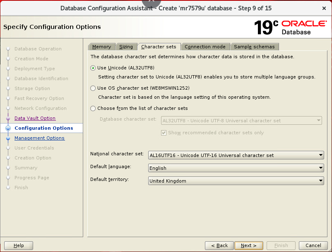This screenshot has width=332, height=252.
Task: Click the Help button
Action: click(x=19, y=245)
